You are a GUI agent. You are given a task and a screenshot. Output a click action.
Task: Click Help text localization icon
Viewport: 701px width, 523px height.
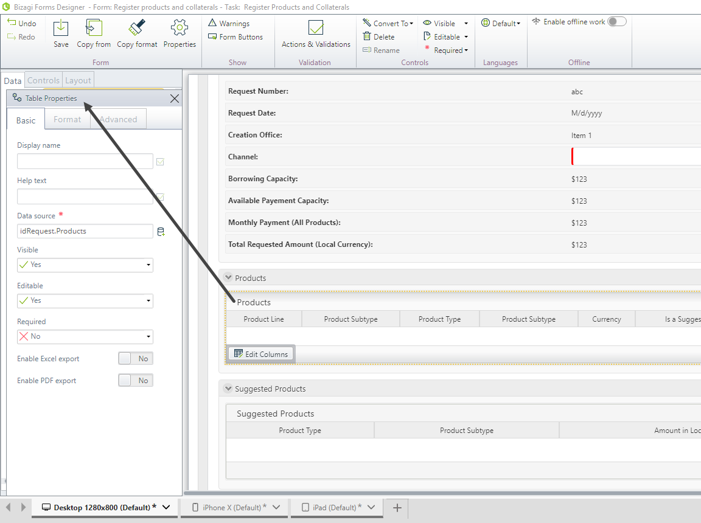coord(160,197)
